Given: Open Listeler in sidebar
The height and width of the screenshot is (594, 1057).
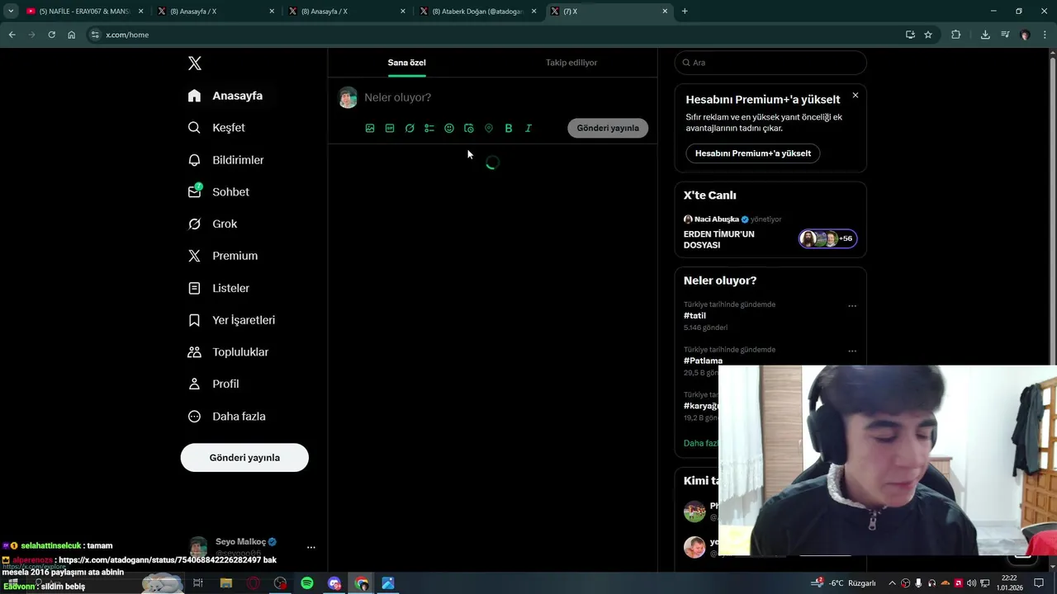Looking at the screenshot, I should pyautogui.click(x=219, y=288).
